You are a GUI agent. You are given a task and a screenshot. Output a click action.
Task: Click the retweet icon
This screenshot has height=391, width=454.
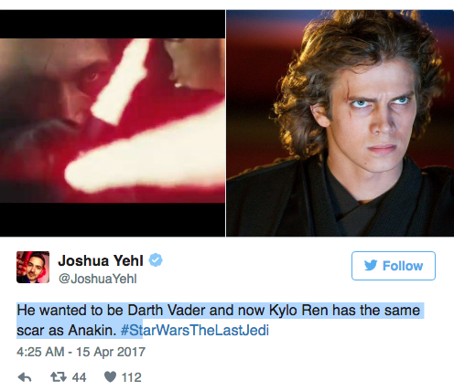[59, 377]
